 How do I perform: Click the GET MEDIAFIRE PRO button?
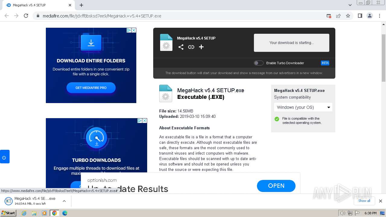[x=91, y=88]
